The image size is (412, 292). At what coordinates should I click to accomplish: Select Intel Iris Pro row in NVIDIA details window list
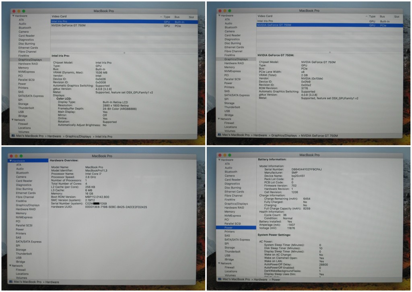330,21
